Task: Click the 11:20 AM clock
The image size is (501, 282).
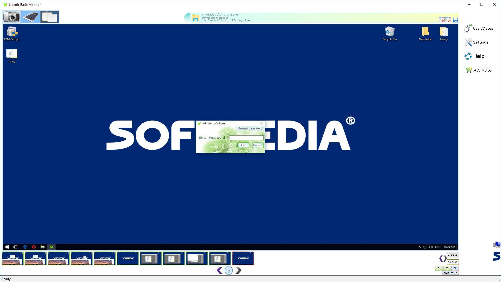Action: (449, 247)
